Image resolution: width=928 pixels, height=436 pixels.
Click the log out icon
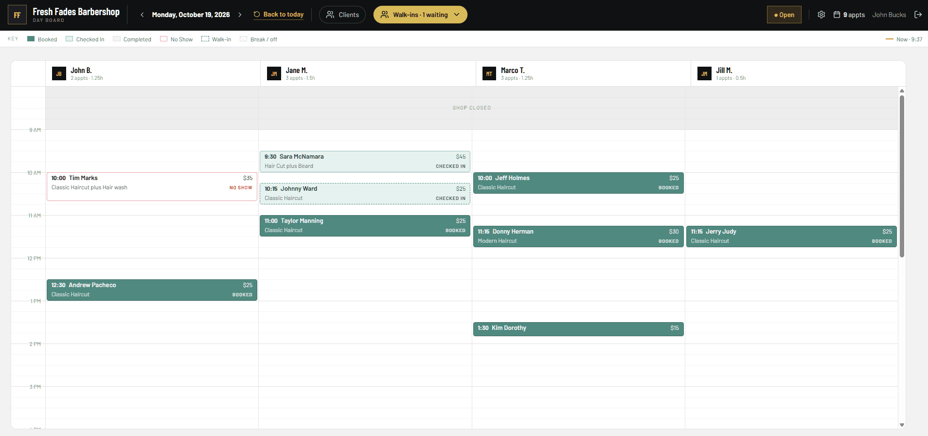(x=918, y=15)
